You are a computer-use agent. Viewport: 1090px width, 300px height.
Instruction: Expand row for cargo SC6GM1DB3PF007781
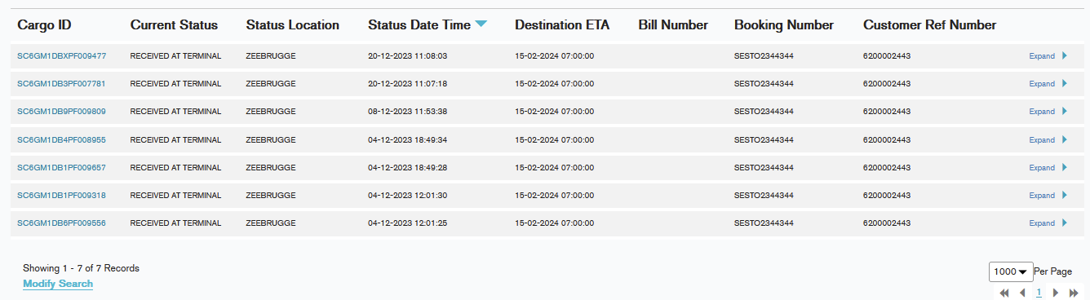[x=1042, y=84]
